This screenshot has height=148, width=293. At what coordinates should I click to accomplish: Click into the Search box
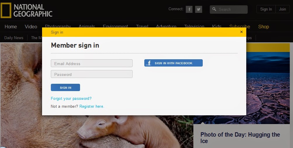tap(229, 9)
